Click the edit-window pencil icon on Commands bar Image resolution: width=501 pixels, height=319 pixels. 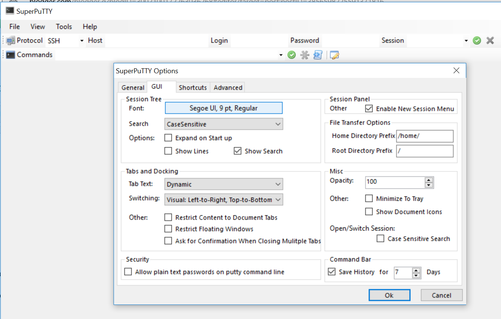click(x=334, y=55)
